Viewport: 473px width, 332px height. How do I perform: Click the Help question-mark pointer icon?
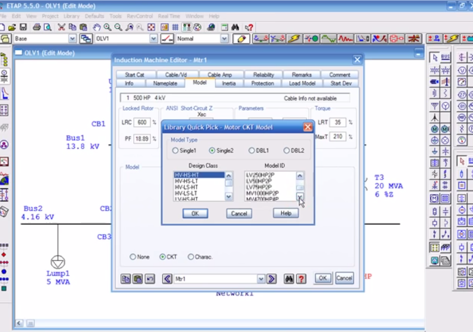point(249,27)
